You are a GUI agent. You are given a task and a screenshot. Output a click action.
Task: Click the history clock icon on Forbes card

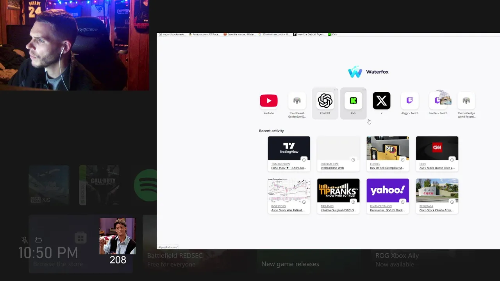tap(403, 160)
